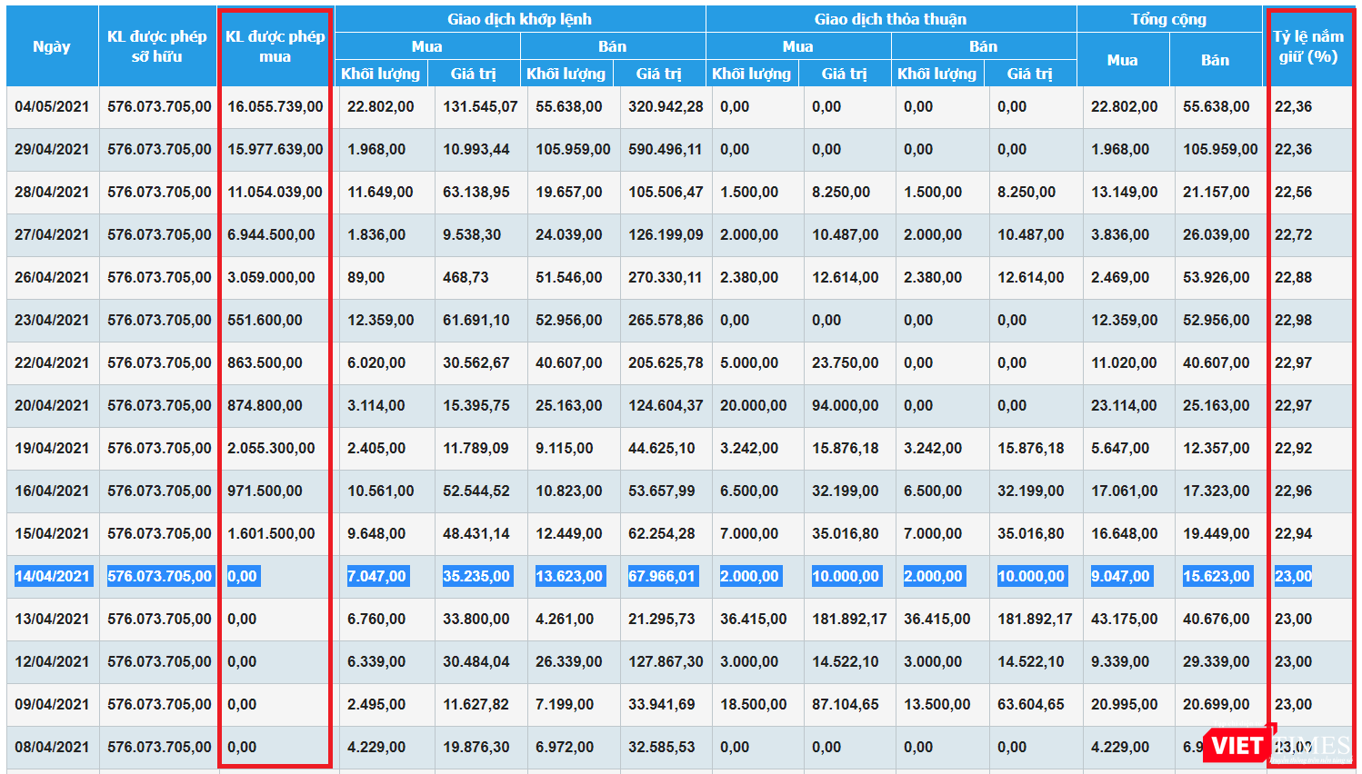
Task: Select the 04/05/2021 date cell
Action: point(52,106)
